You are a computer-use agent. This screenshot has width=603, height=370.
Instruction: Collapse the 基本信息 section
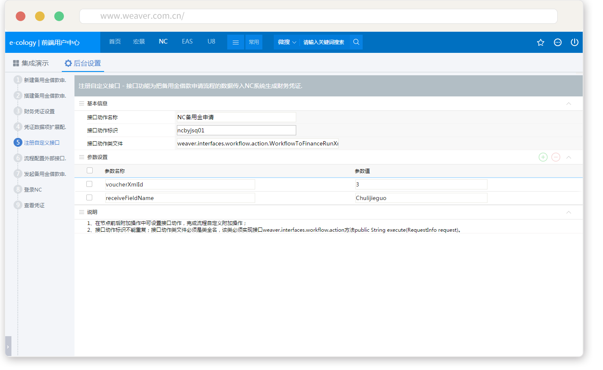click(569, 104)
